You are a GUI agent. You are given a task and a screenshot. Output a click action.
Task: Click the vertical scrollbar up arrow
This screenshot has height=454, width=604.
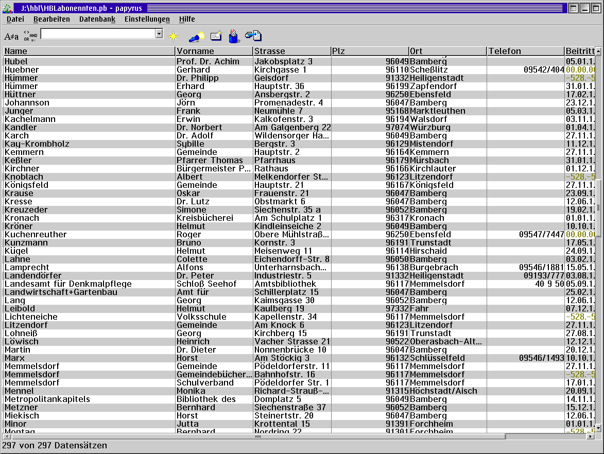[x=598, y=51]
